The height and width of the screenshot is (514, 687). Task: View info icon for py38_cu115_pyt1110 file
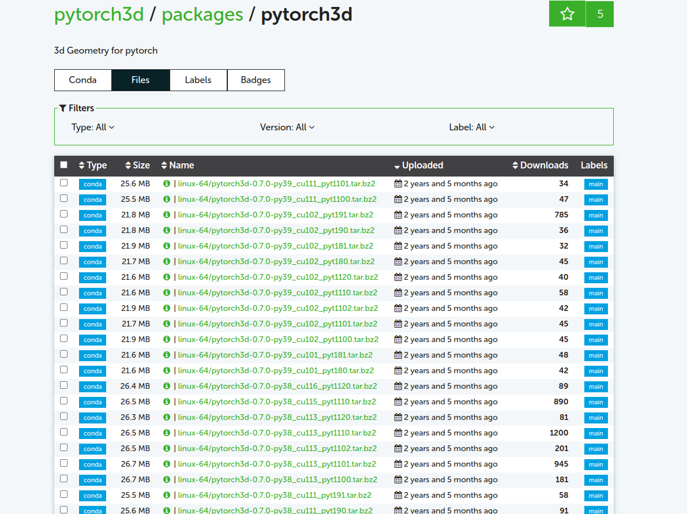(x=167, y=402)
